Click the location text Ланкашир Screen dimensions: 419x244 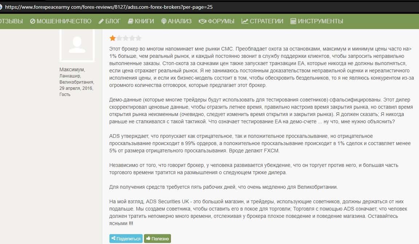(x=70, y=76)
